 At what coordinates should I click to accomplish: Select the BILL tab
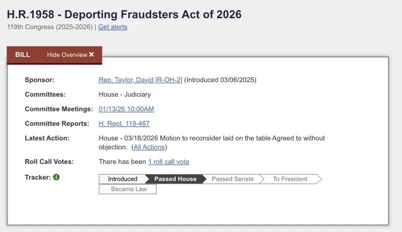click(23, 55)
